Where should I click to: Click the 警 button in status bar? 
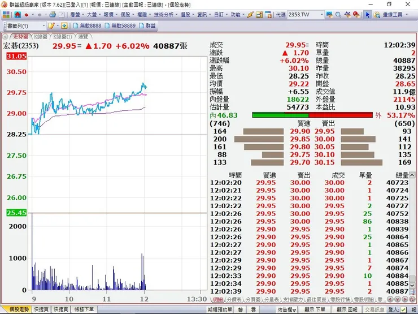pyautogui.click(x=241, y=309)
